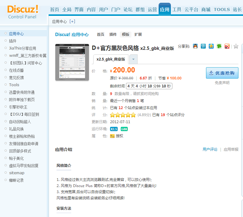The height and width of the screenshot is (217, 243).
Task: Open Tools in the sidebar
Action: pos(14,85)
